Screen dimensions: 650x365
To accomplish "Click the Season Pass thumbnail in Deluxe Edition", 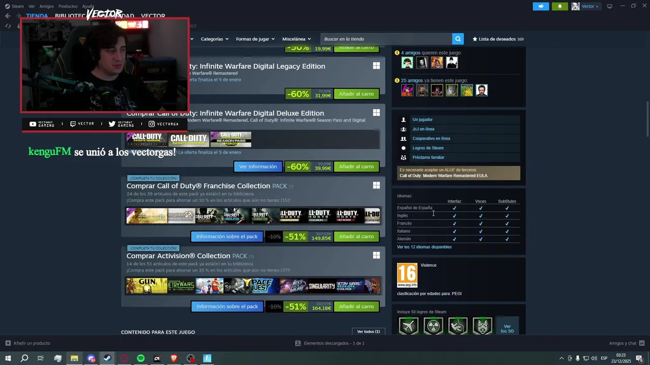I will tap(231, 139).
